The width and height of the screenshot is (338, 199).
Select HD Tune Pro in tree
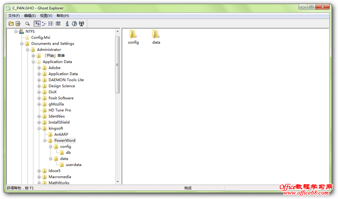(60, 110)
